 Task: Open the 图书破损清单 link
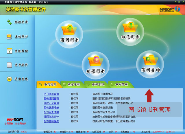(51, 108)
